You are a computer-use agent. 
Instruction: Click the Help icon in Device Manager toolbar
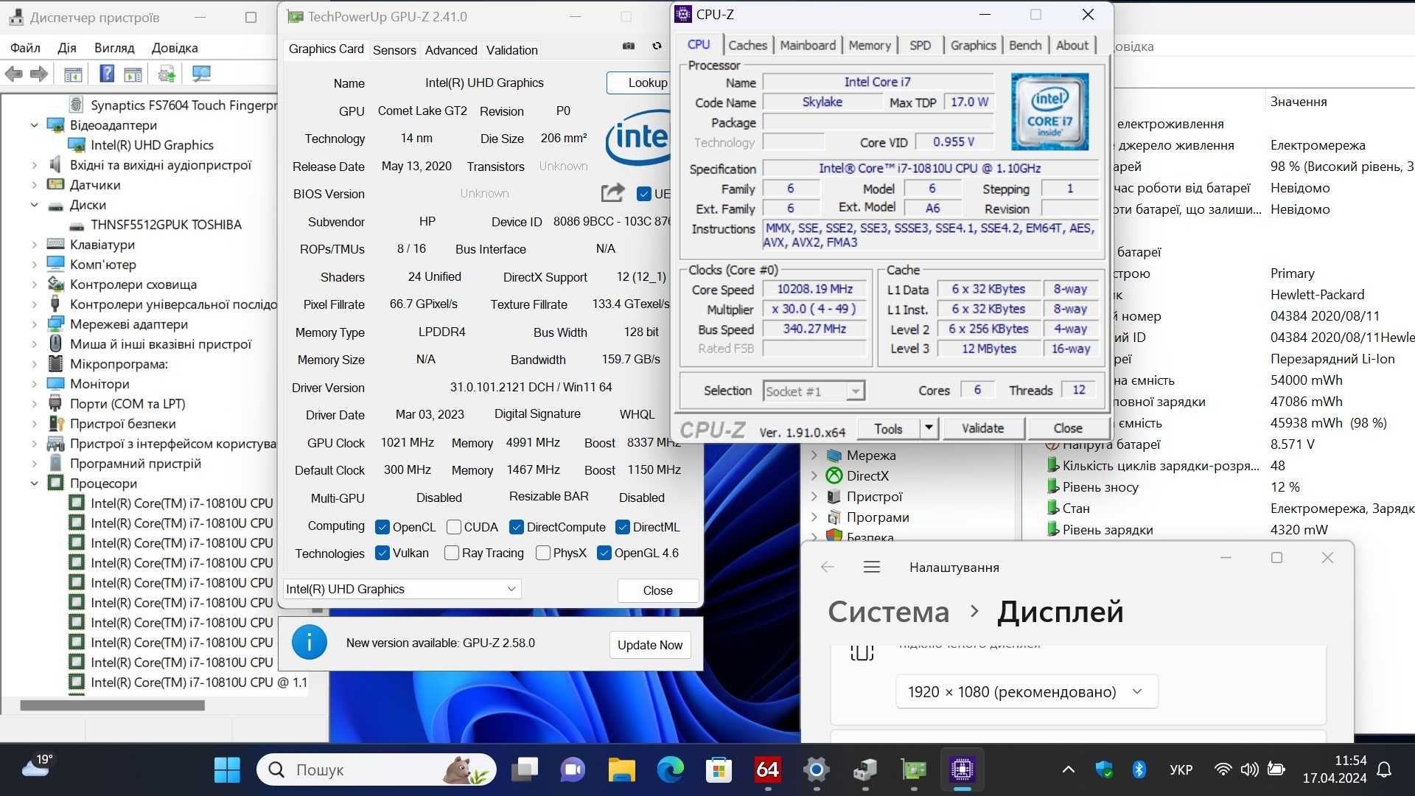[107, 74]
